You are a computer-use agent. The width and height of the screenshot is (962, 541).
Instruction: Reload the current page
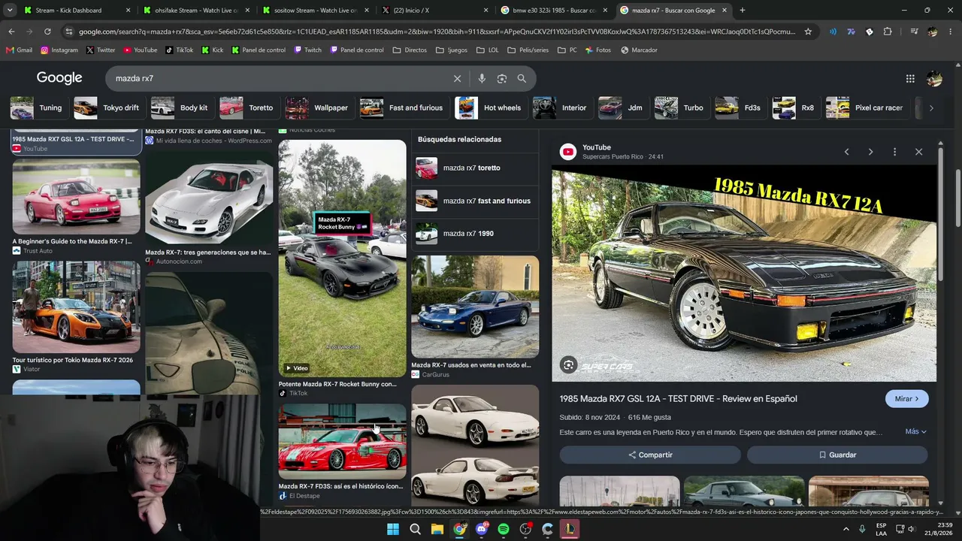[47, 32]
